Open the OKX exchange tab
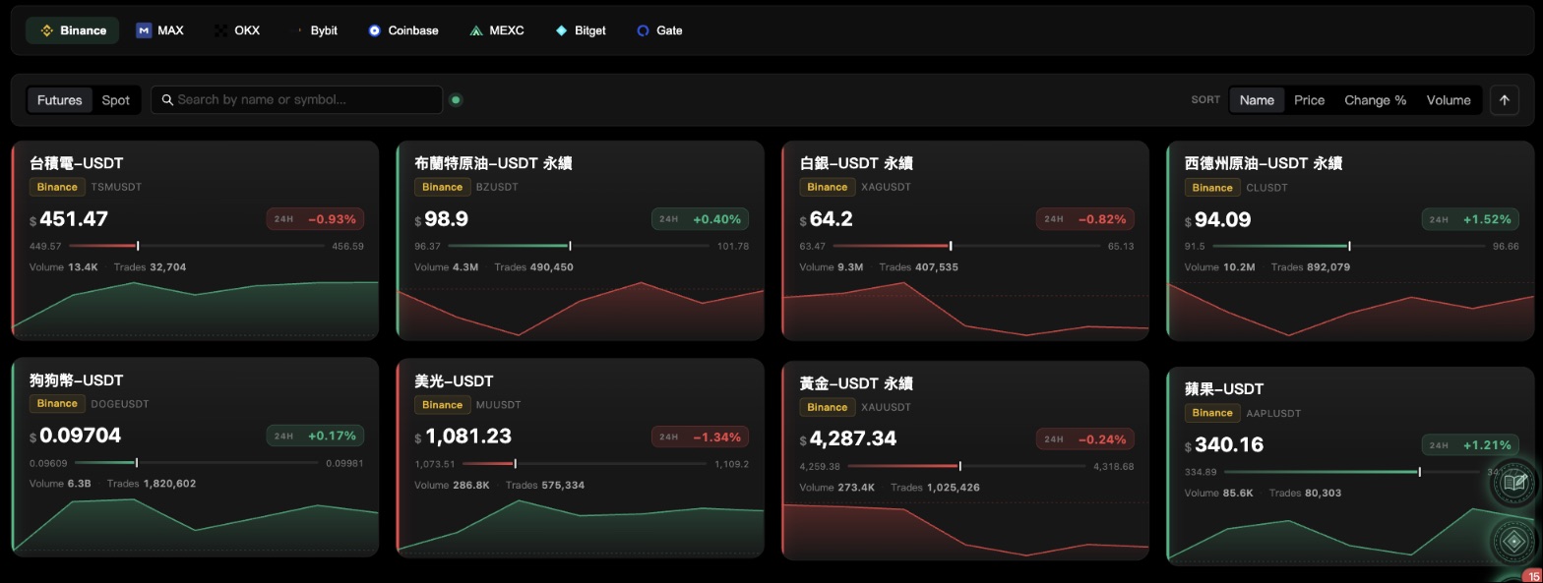The image size is (1543, 583). click(x=237, y=30)
